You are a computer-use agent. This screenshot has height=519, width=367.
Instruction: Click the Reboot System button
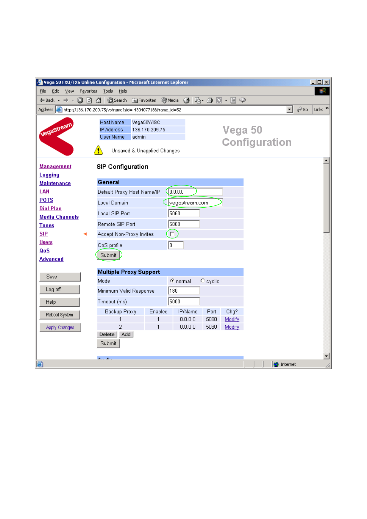[59, 315]
